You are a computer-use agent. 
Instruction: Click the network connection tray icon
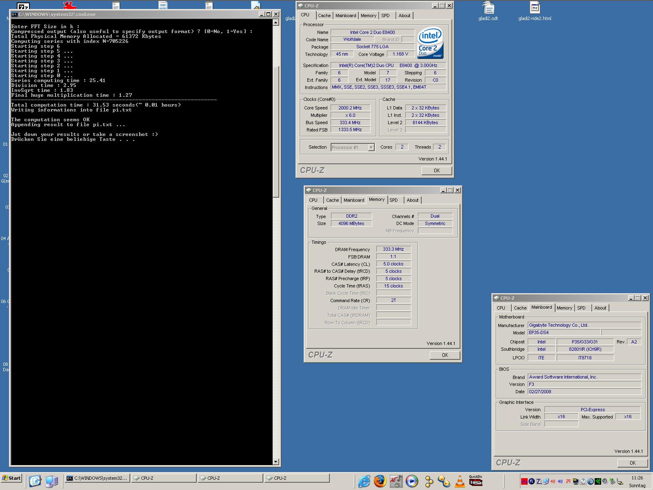pos(546,481)
